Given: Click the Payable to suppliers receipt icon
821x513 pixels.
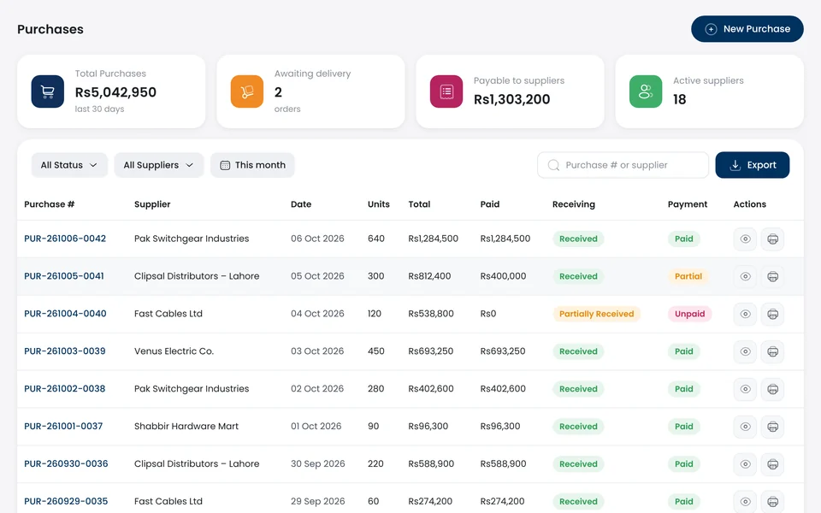Looking at the screenshot, I should 446,91.
